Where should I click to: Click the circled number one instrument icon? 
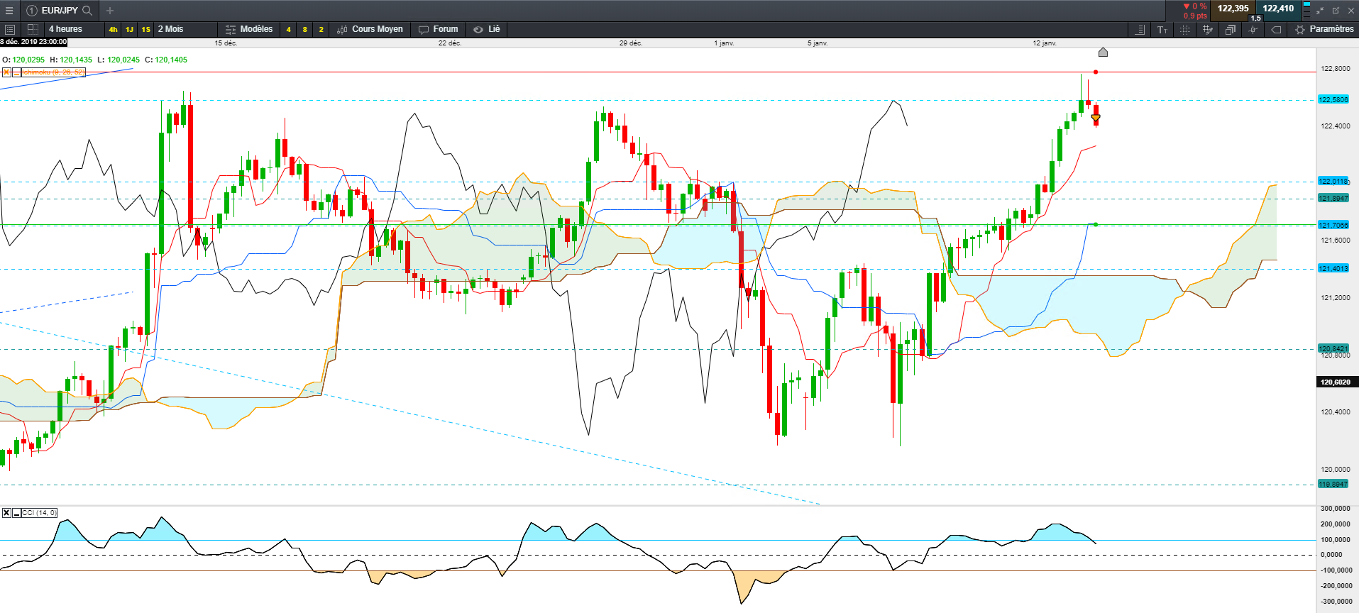31,11
